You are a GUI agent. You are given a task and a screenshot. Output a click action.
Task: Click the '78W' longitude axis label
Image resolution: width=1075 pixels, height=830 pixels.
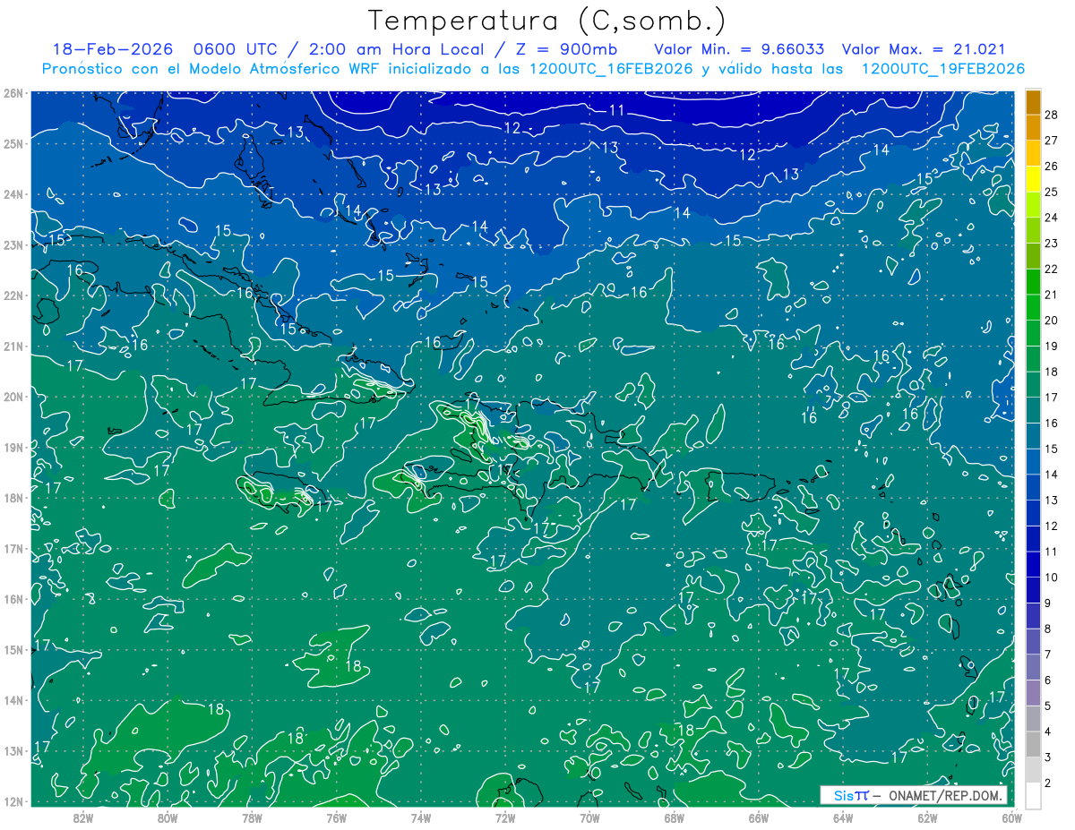click(252, 817)
